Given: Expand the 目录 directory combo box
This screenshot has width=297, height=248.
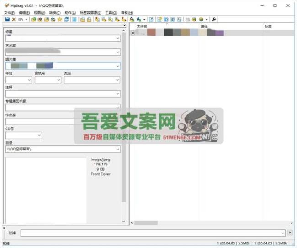Looking at the screenshot, I should tap(117, 149).
